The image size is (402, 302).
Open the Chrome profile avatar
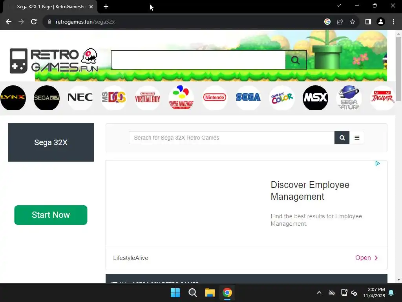(381, 22)
